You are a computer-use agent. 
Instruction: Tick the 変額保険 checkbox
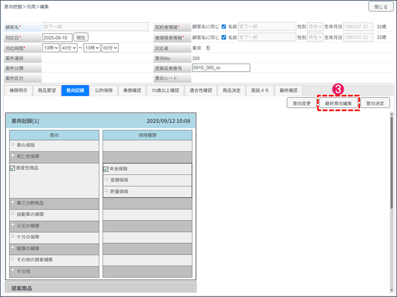[x=106, y=180]
